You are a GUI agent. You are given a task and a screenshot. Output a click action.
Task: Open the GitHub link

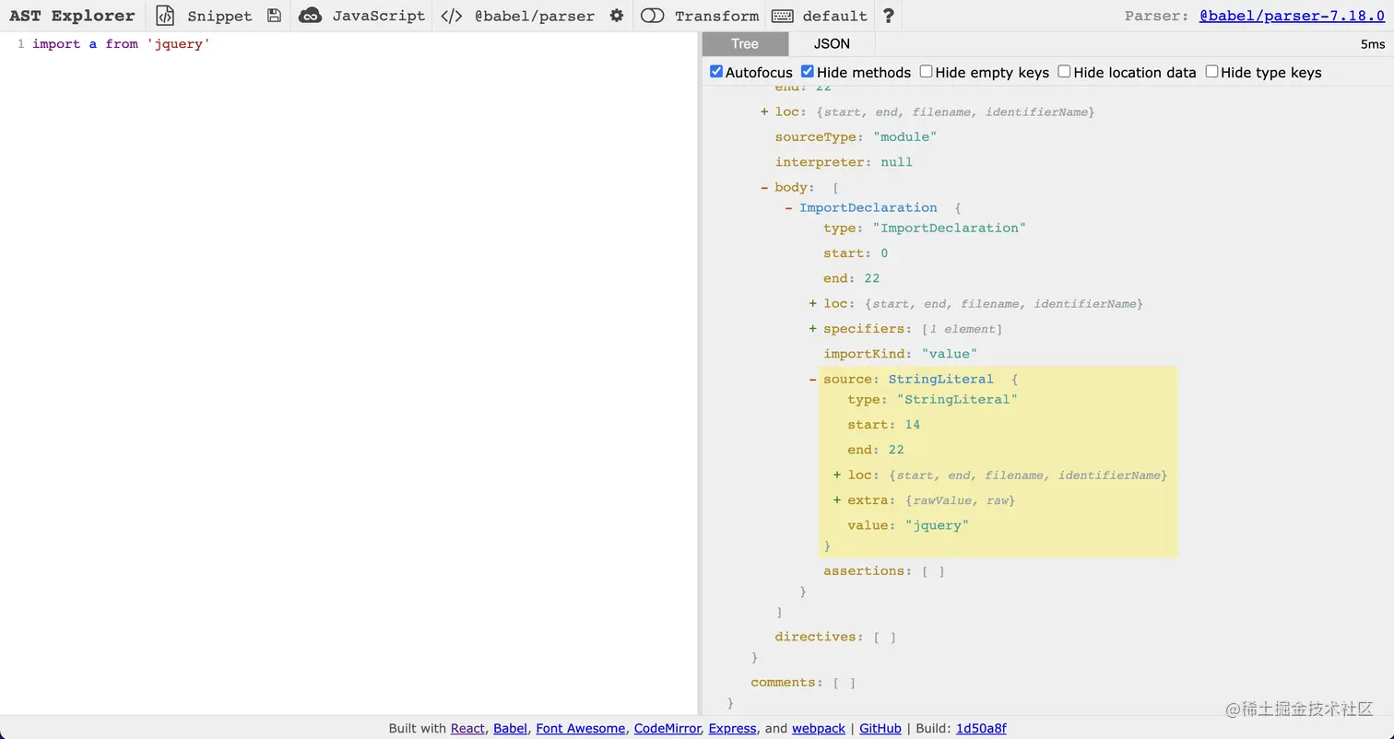[880, 728]
